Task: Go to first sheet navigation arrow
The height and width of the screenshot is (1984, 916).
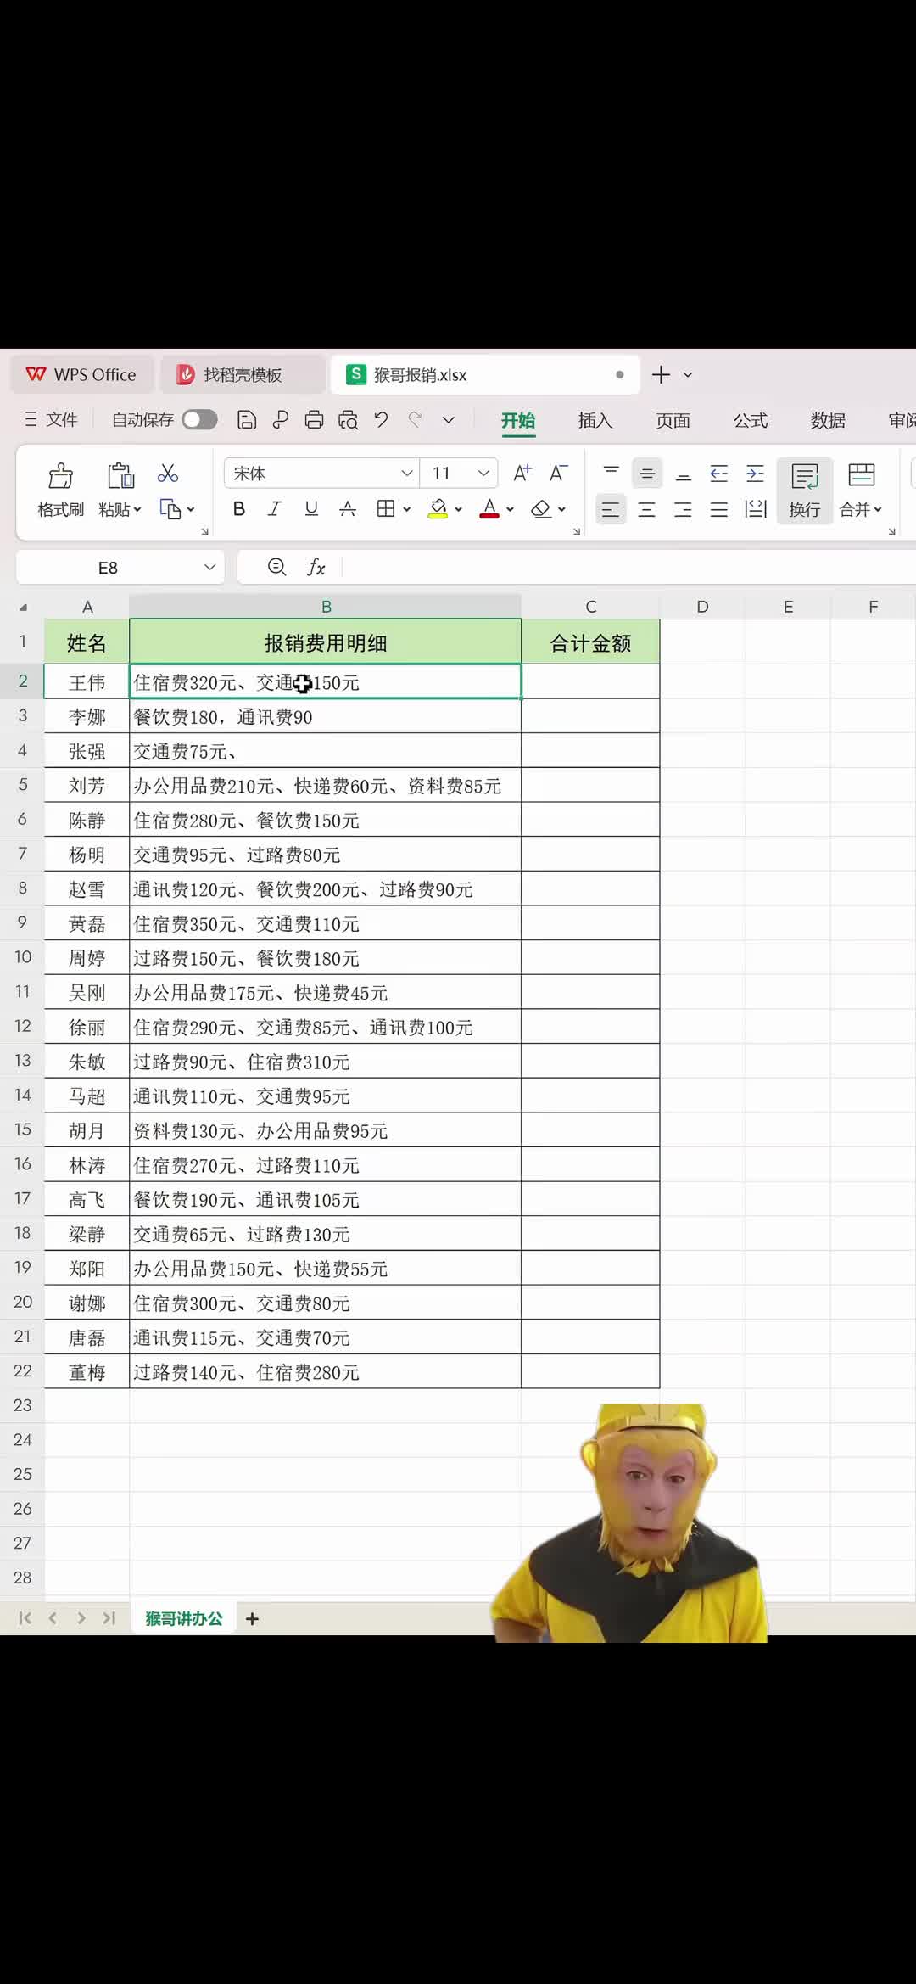Action: pos(25,1618)
